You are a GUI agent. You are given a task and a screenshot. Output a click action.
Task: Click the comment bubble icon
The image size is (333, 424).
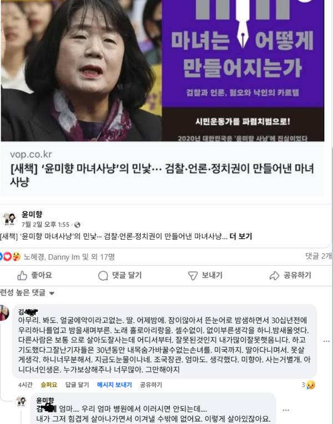103,276
